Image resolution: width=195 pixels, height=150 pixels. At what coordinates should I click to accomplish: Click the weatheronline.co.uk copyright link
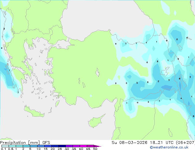pyautogui.click(x=169, y=147)
